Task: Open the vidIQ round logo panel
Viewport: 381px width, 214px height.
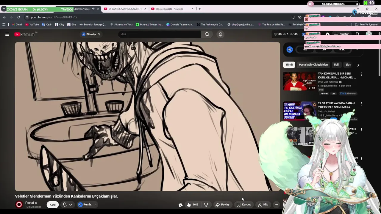Action: click(x=290, y=50)
